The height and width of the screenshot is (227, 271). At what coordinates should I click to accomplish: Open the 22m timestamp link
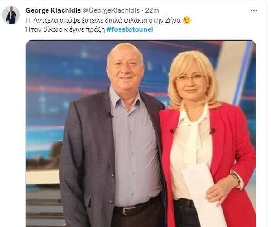(x=152, y=10)
